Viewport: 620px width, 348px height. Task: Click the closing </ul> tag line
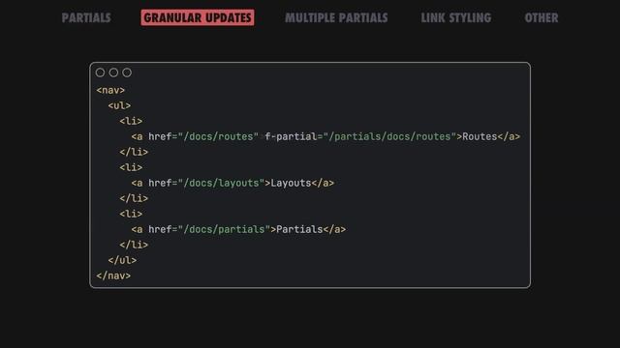pyautogui.click(x=122, y=260)
